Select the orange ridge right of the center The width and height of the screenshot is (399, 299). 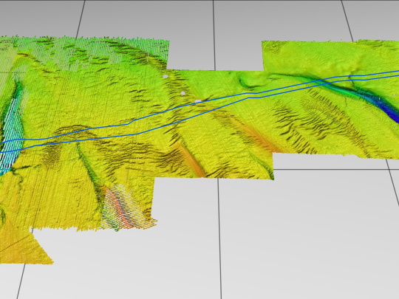[x=254, y=136]
